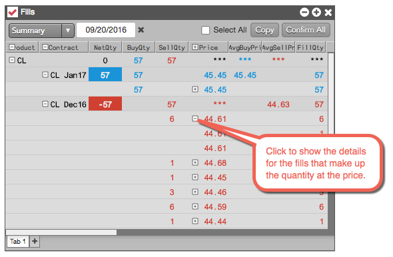Click the AvgSellPr column header
Image resolution: width=393 pixels, height=257 pixels.
[x=278, y=47]
